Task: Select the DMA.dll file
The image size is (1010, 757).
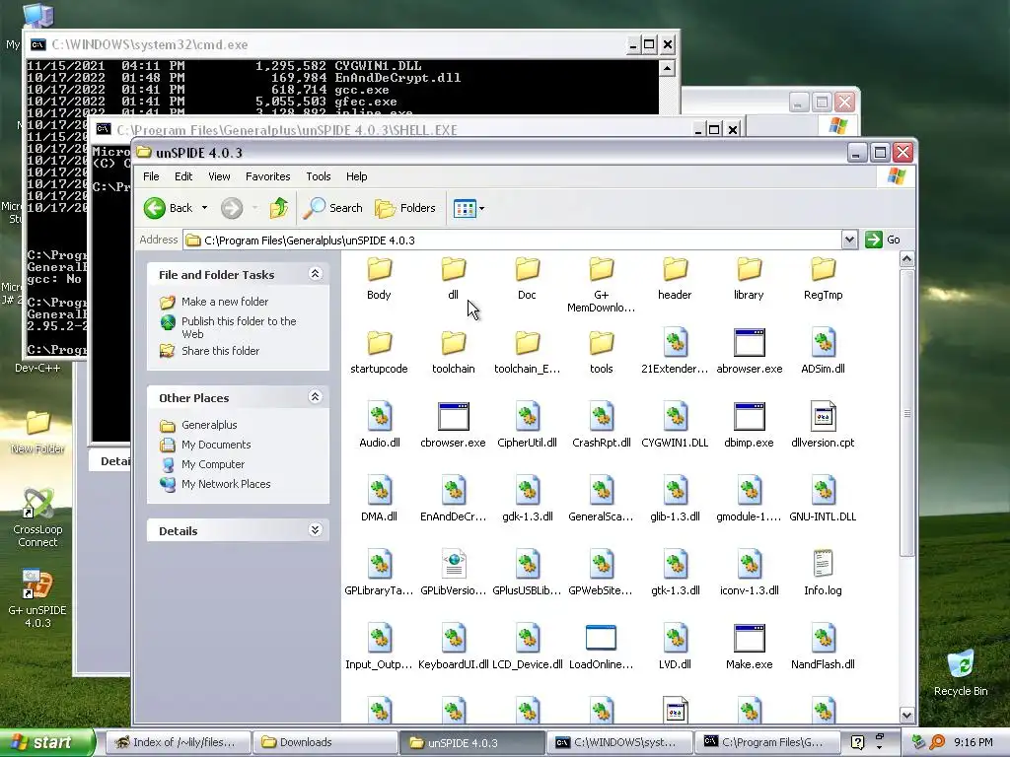Action: tap(379, 500)
